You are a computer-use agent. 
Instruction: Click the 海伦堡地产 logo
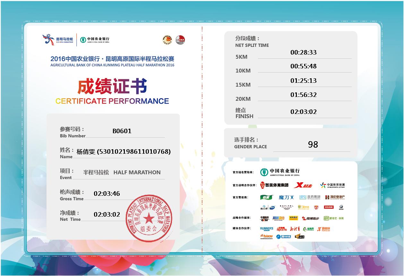335,197
